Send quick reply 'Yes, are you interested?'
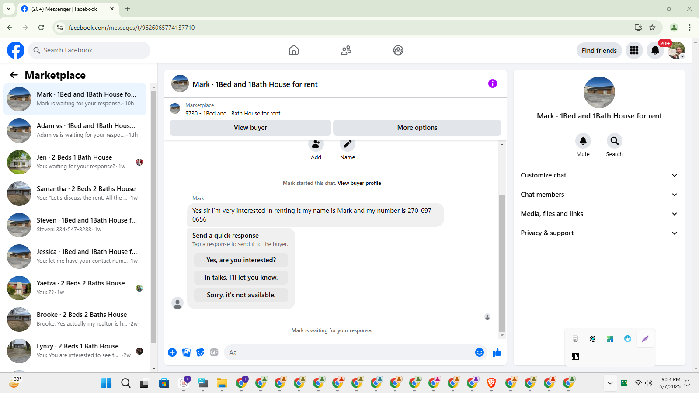 (241, 260)
